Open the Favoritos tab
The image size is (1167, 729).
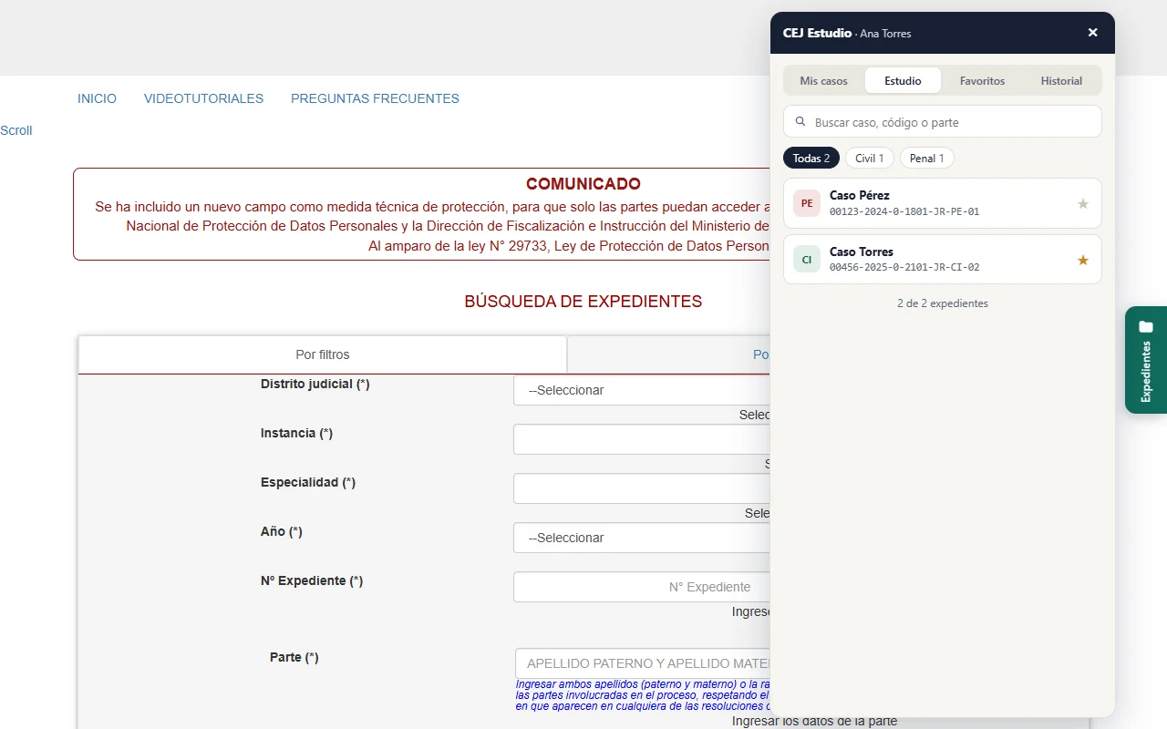(x=982, y=80)
